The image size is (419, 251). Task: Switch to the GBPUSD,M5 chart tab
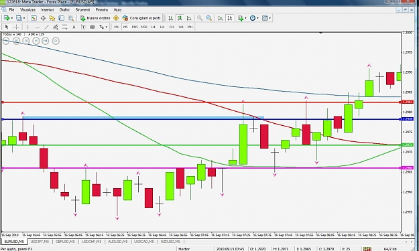tap(65, 242)
